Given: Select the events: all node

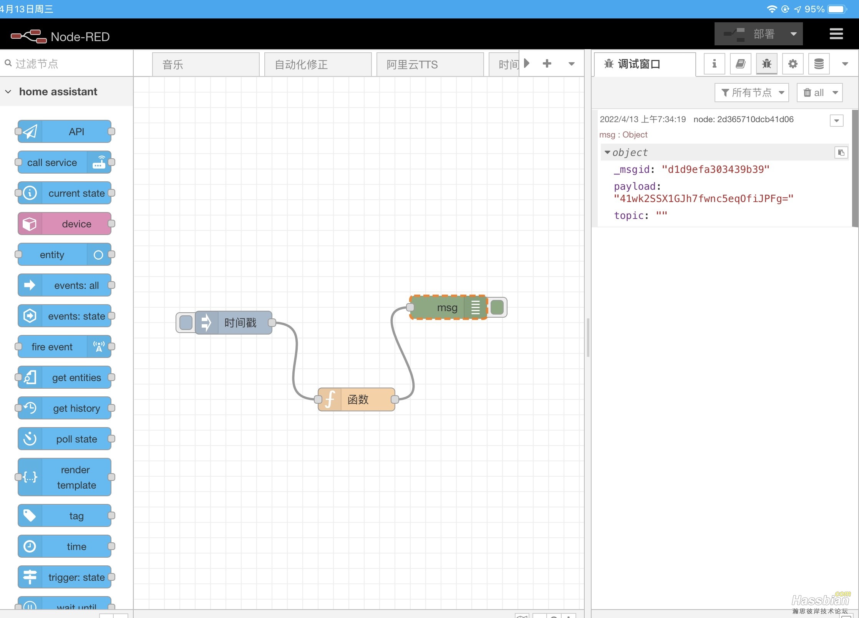Looking at the screenshot, I should tap(65, 285).
